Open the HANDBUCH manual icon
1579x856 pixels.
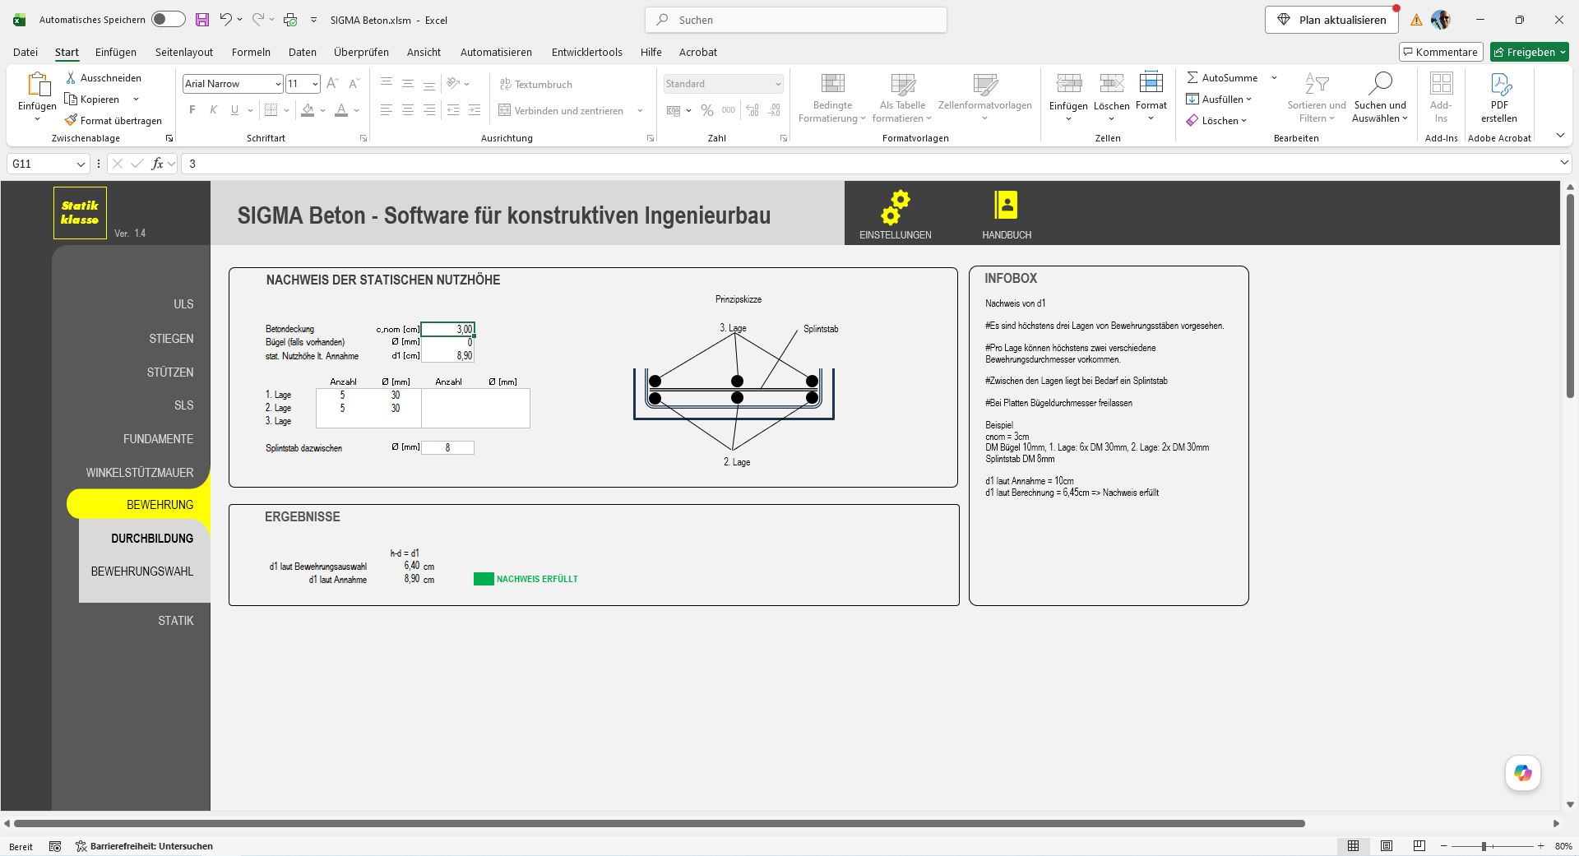pyautogui.click(x=1006, y=205)
